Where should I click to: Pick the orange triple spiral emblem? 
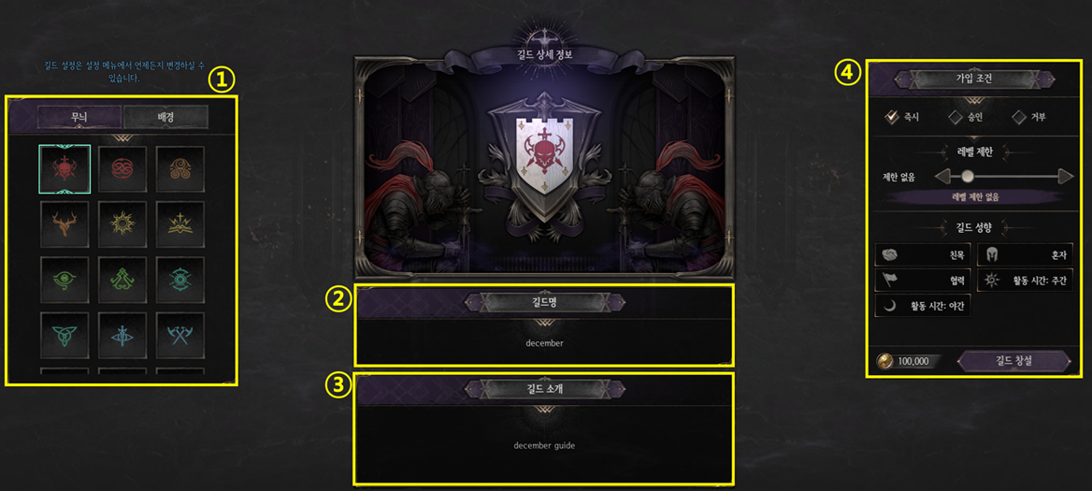click(180, 169)
